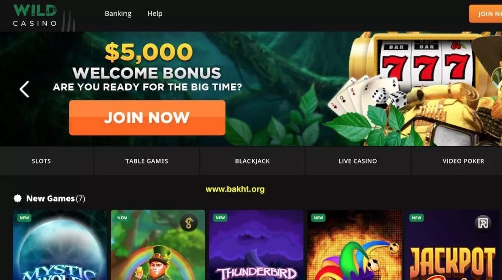Image resolution: width=502 pixels, height=280 pixels.
Task: Choose the Video Poker category
Action: pos(463,161)
